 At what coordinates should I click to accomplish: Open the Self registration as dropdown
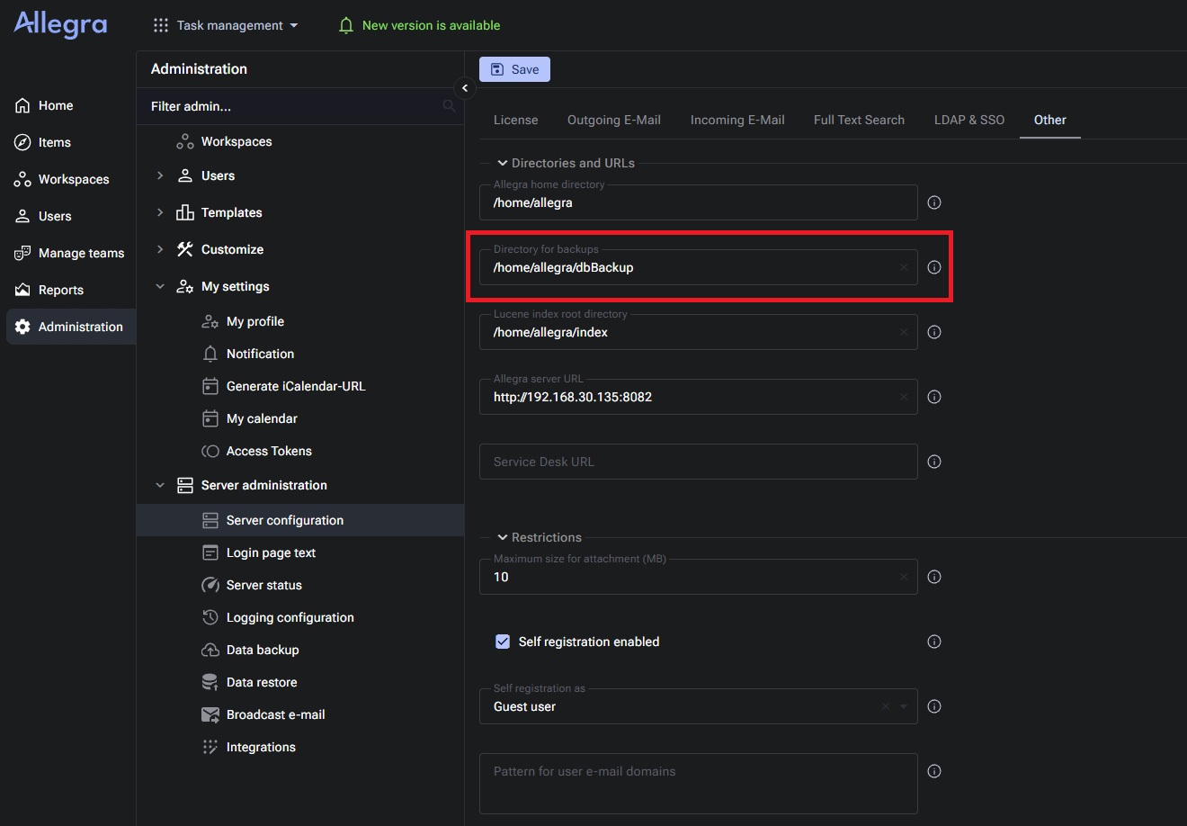pyautogui.click(x=904, y=706)
